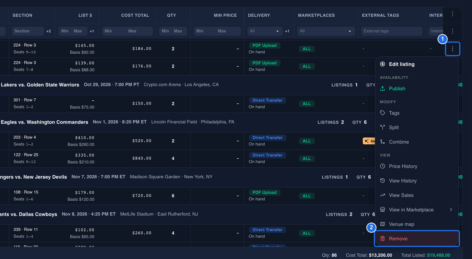Open the actions kebab for 224 Row 3 Seats 9–10
Screen dimensions: 472x259
click(452, 49)
